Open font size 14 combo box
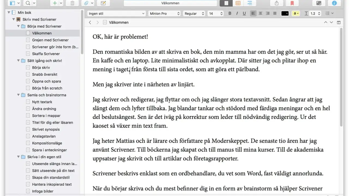349x196 pixels. tap(215, 14)
